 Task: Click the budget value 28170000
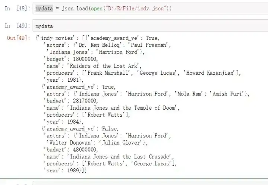84,101
